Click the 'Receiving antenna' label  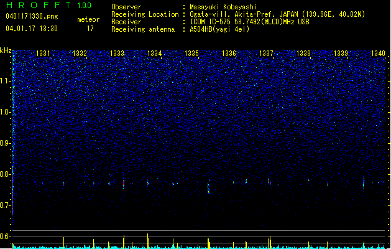coord(143,29)
